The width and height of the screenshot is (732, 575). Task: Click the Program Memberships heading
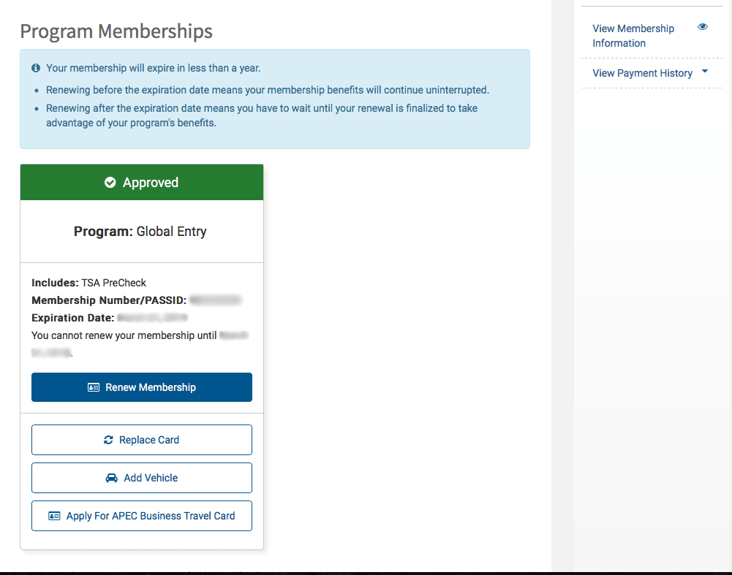click(116, 31)
